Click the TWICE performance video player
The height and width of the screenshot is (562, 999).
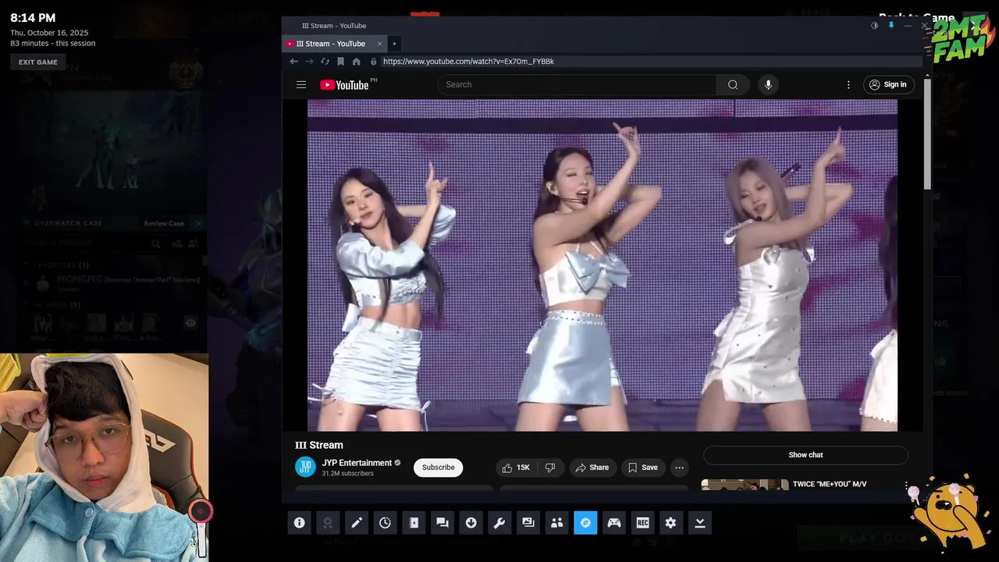tap(603, 265)
